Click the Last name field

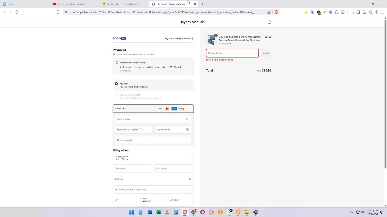(174, 169)
